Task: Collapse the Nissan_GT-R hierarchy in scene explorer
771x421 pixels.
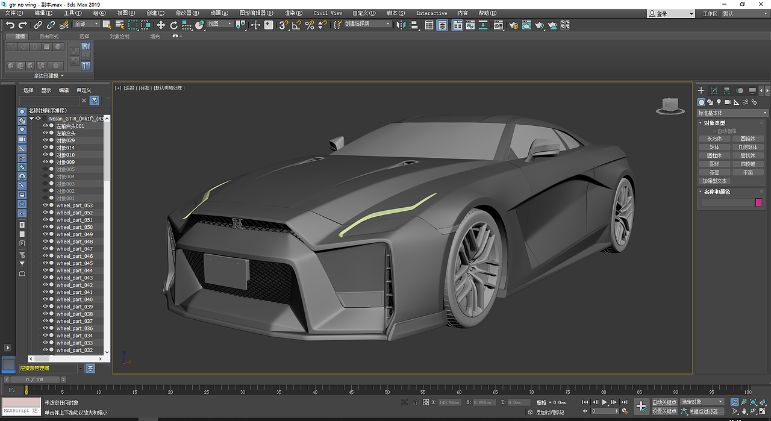Action: [x=31, y=118]
